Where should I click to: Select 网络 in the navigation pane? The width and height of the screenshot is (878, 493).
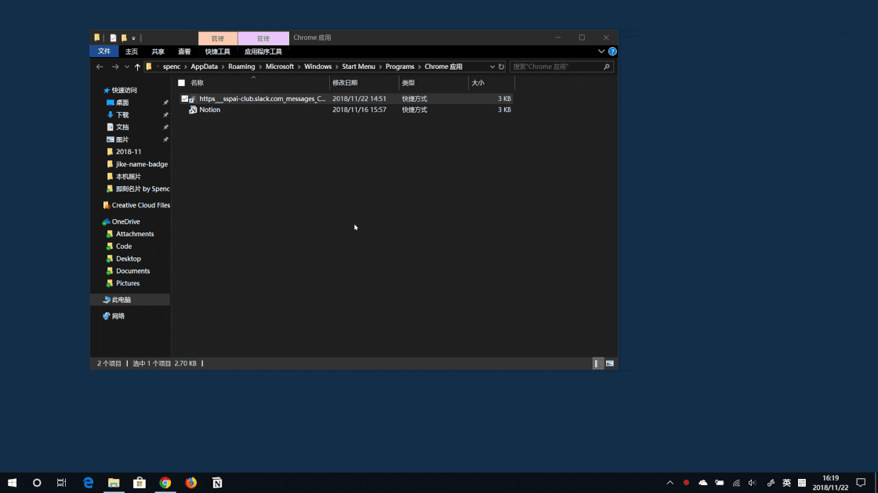click(x=118, y=316)
